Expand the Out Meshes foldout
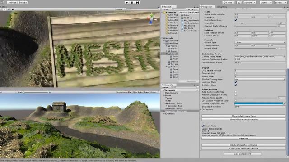Image resolution: width=289 pixels, height=162 pixels. point(201,110)
